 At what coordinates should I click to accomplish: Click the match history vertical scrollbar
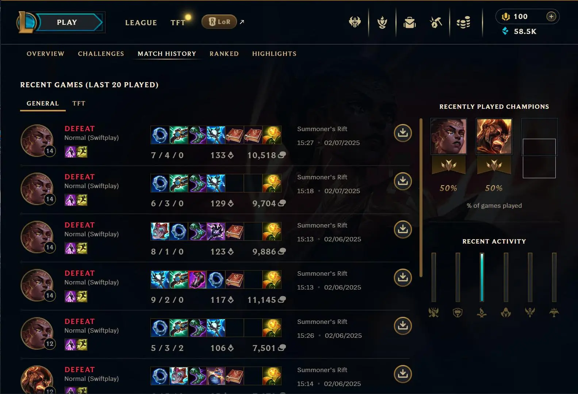tap(421, 198)
